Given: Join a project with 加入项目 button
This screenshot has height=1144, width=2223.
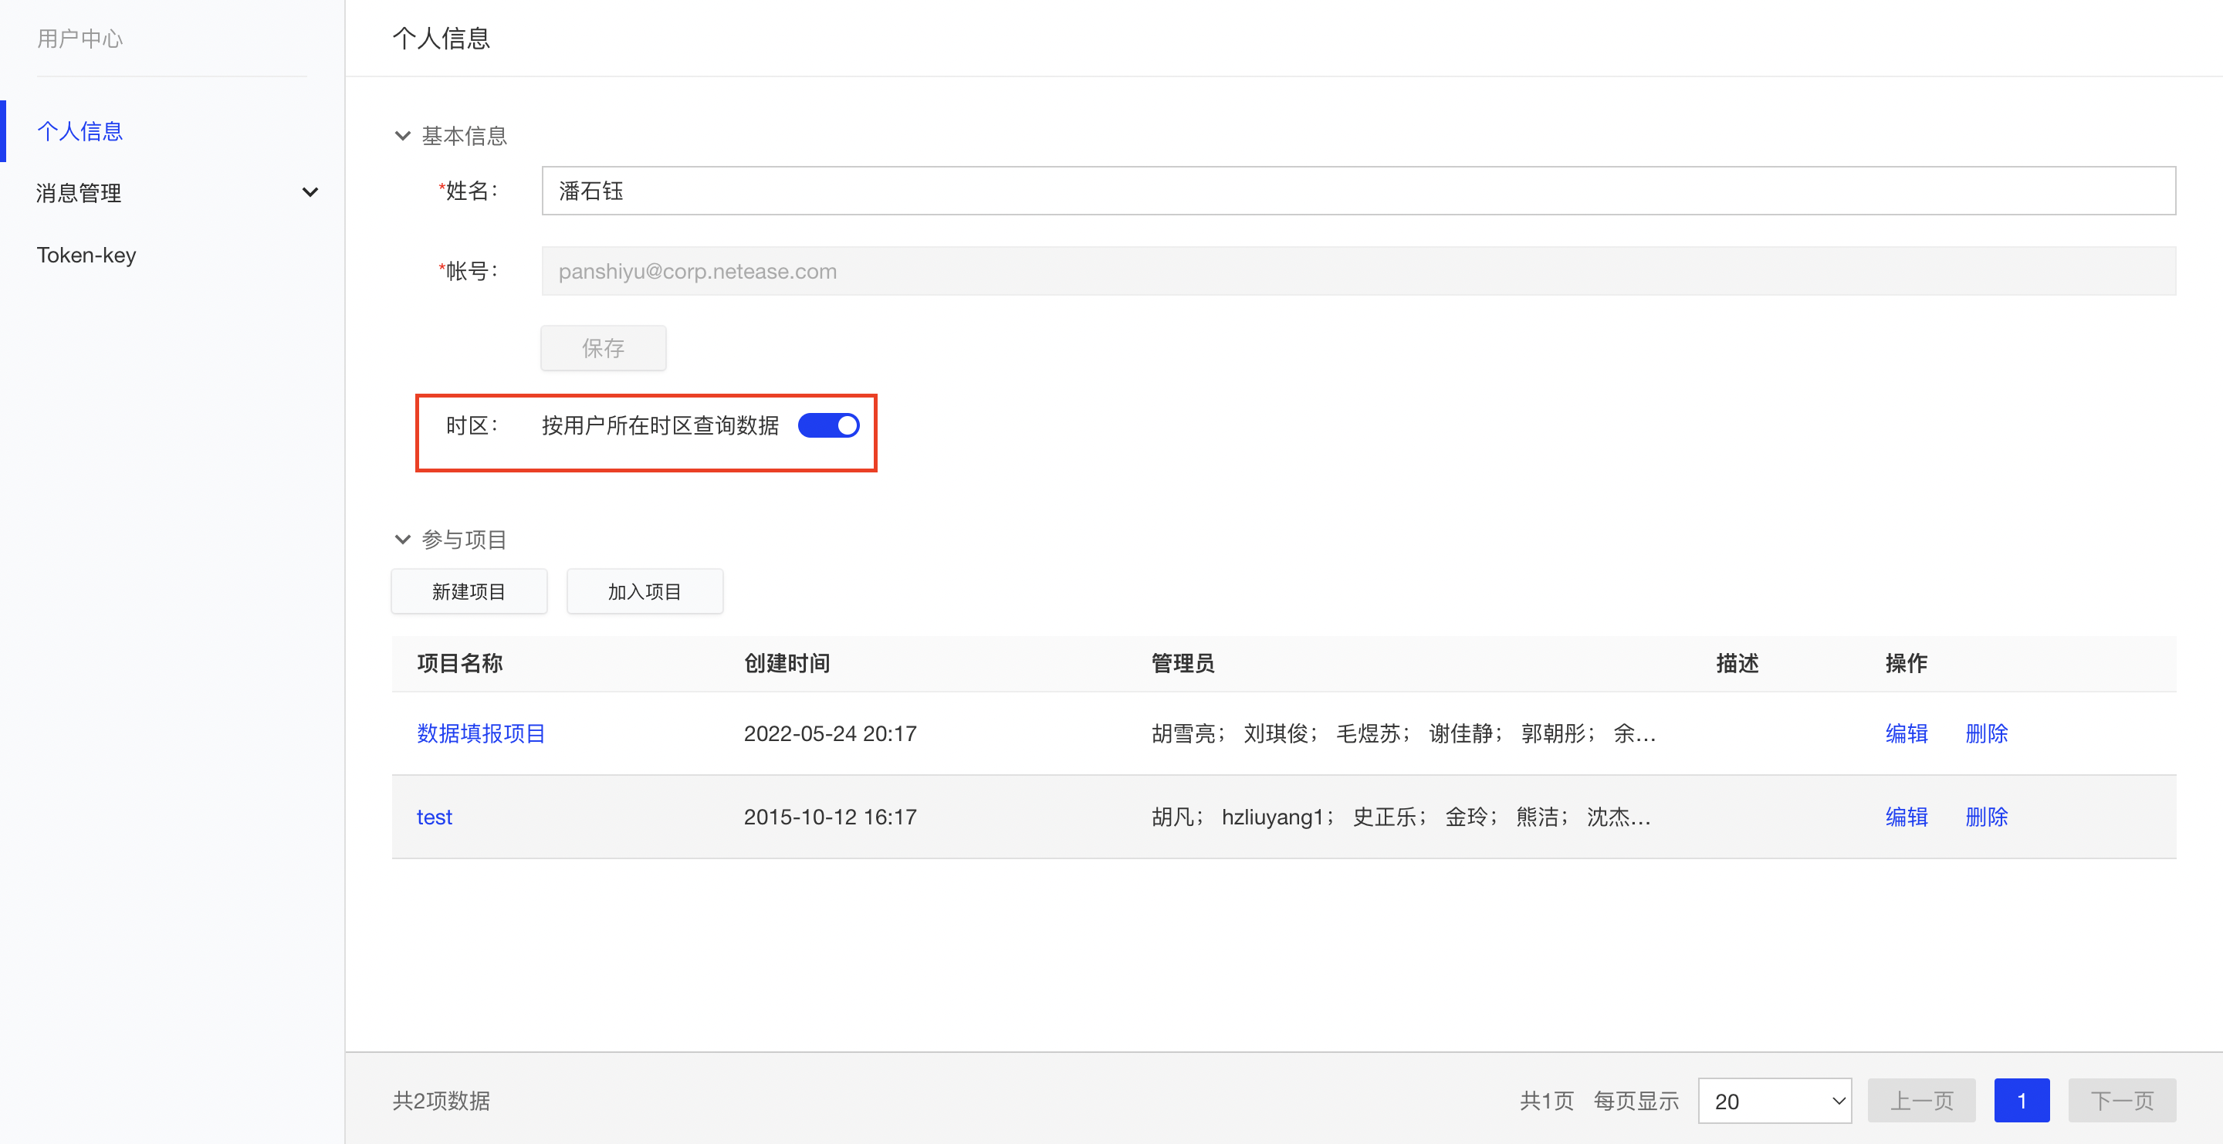Looking at the screenshot, I should (644, 591).
